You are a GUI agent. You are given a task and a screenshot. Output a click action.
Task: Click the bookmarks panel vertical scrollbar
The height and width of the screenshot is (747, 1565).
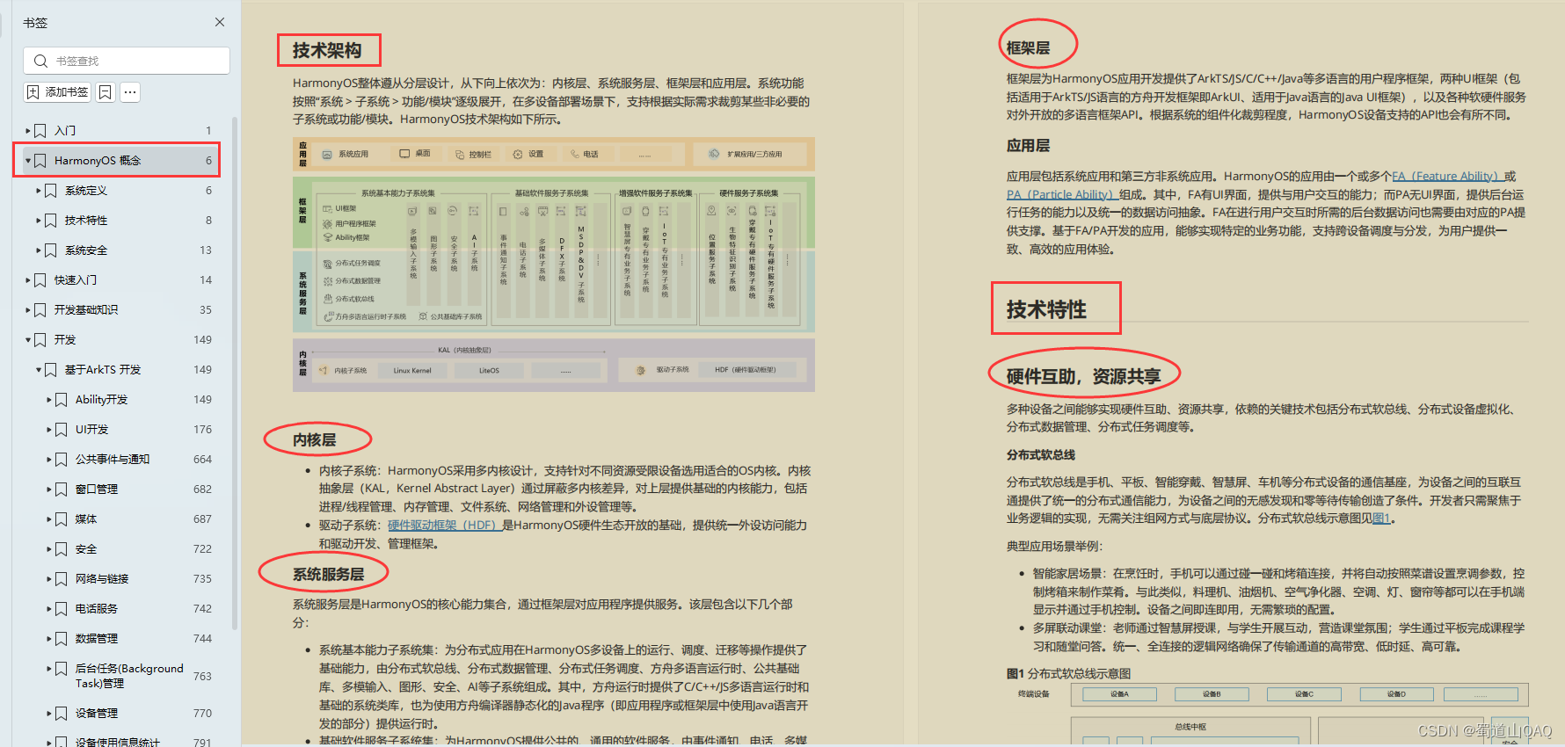[x=235, y=369]
